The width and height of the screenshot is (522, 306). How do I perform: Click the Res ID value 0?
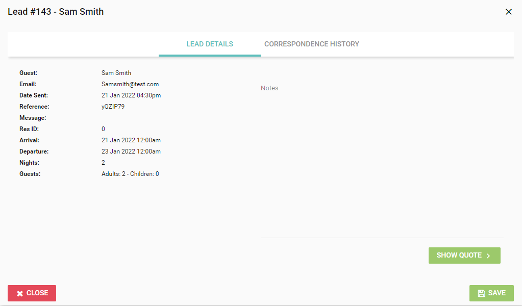104,129
